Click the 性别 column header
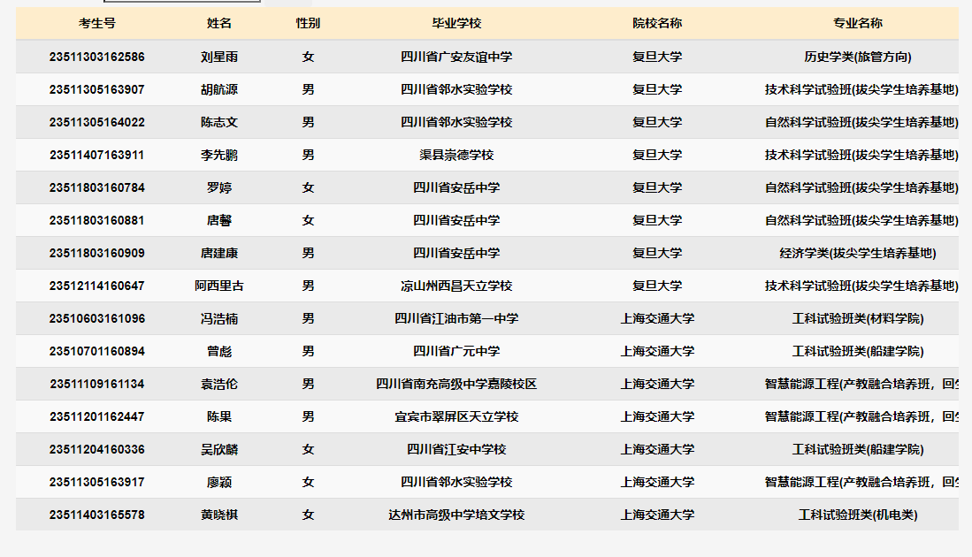 pos(308,24)
